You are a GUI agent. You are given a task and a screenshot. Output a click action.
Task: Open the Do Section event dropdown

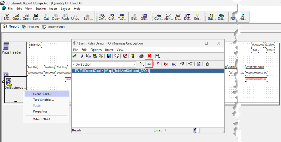[134, 65]
